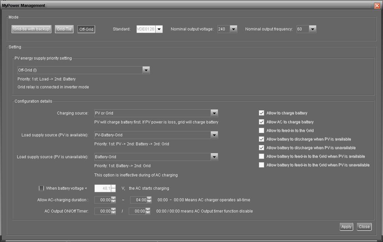Increase AC Output Off timer stepper
The height and width of the screenshot is (242, 383).
point(148,209)
